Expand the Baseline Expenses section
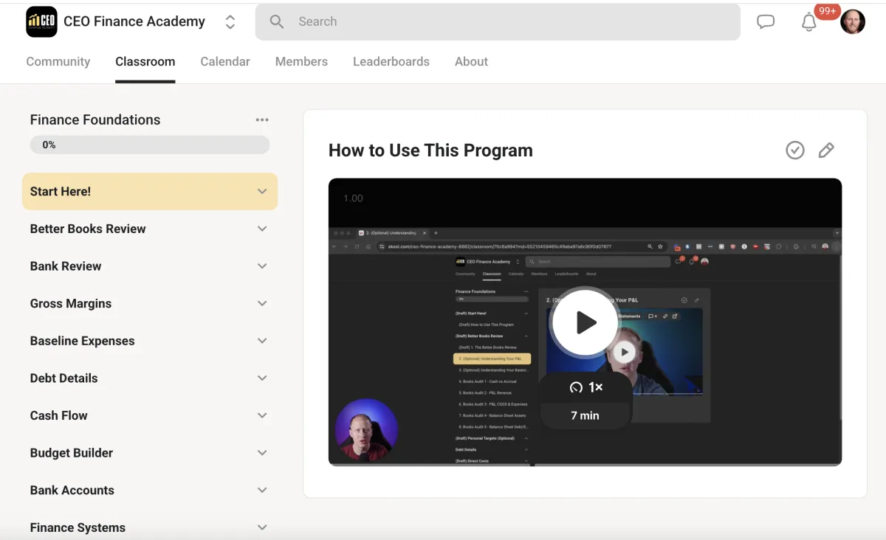 (x=150, y=341)
